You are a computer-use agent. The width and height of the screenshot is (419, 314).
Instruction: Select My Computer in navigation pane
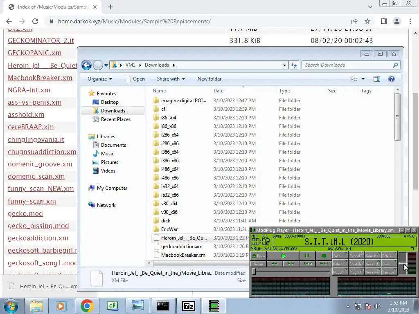tap(108, 188)
